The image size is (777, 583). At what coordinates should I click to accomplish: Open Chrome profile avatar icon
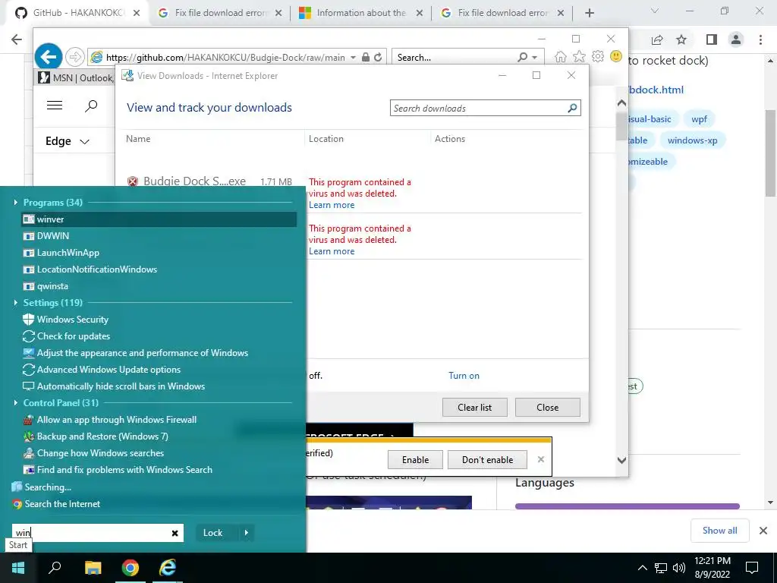pos(736,39)
